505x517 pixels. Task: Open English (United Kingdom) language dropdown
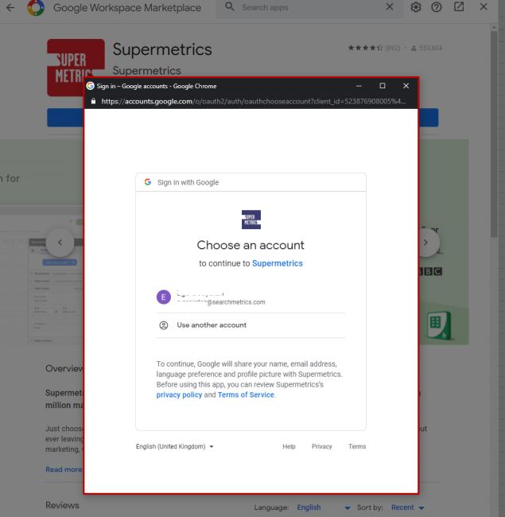(175, 446)
